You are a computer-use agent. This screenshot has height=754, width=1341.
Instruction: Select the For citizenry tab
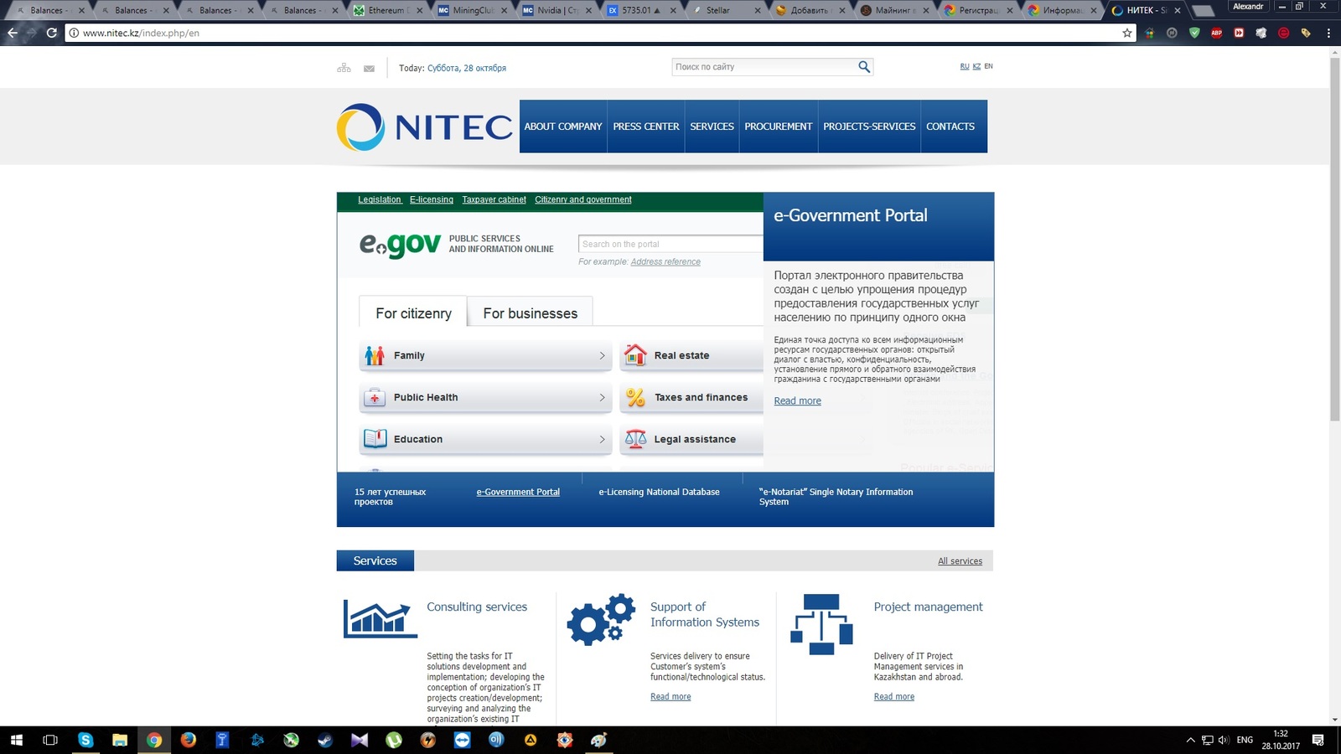[413, 312]
